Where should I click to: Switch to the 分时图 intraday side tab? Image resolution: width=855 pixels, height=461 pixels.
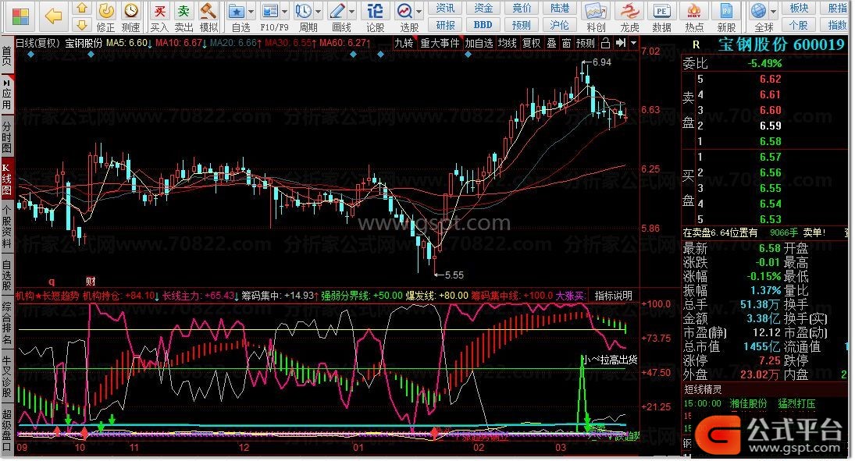[x=6, y=137]
